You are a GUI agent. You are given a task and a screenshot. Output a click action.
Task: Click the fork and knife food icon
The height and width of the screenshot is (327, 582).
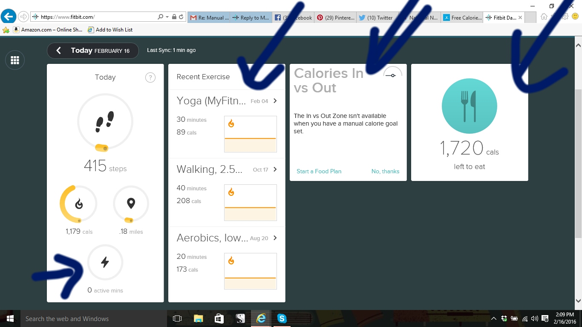pos(469,106)
